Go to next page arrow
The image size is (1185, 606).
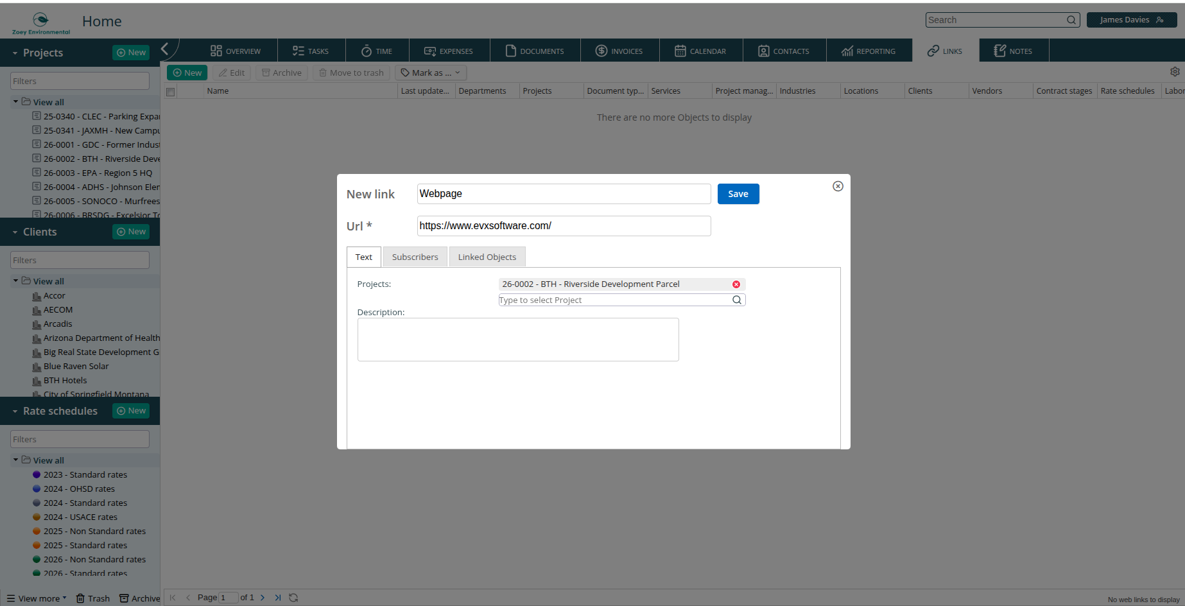tap(263, 598)
